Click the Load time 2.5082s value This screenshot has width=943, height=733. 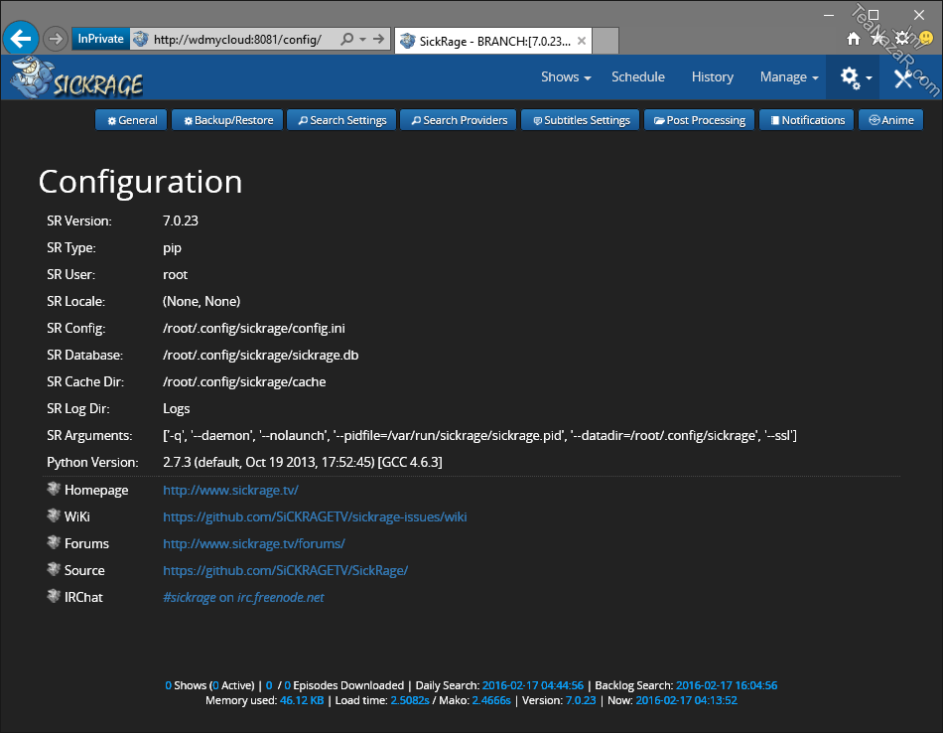[x=410, y=700]
